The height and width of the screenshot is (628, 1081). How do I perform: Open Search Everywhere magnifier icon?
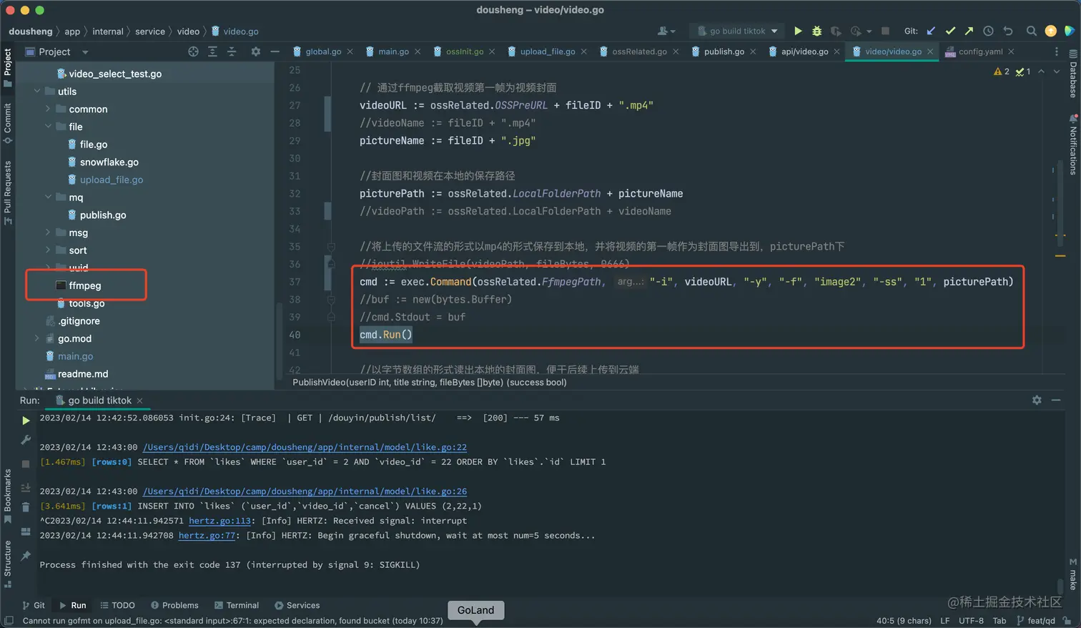click(x=1031, y=31)
